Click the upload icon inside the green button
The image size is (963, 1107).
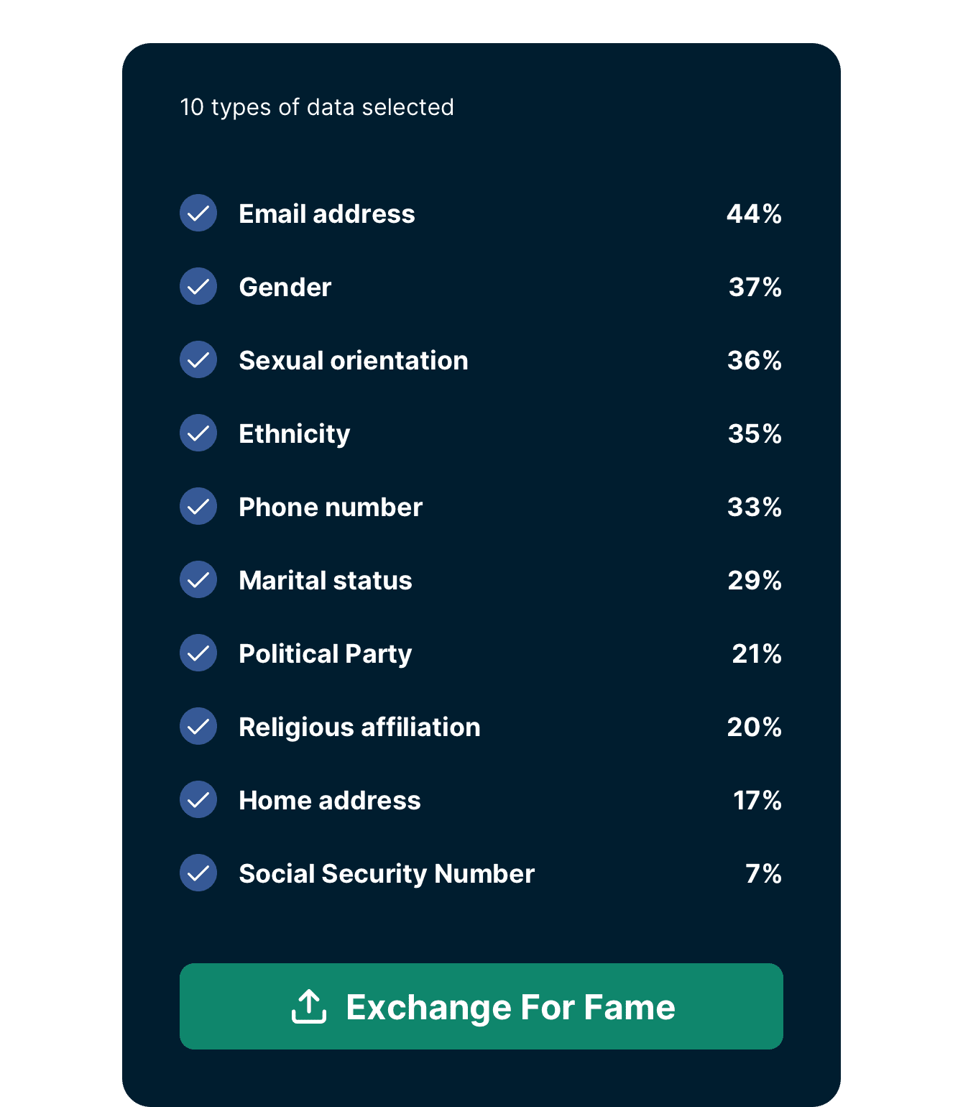coord(309,1006)
